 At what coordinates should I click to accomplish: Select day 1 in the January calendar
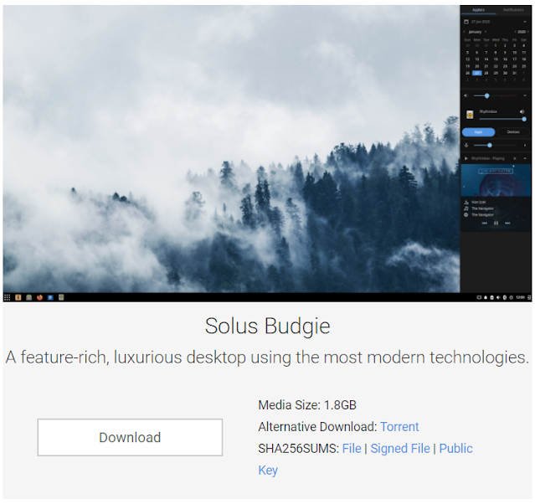(496, 45)
